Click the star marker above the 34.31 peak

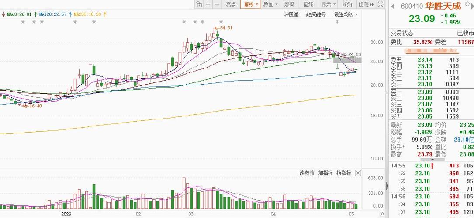(x=221, y=22)
